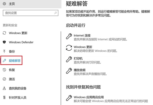The height and width of the screenshot is (105, 153).
Task: Click the gear icon next to 主页
Action: (x=4, y=4)
